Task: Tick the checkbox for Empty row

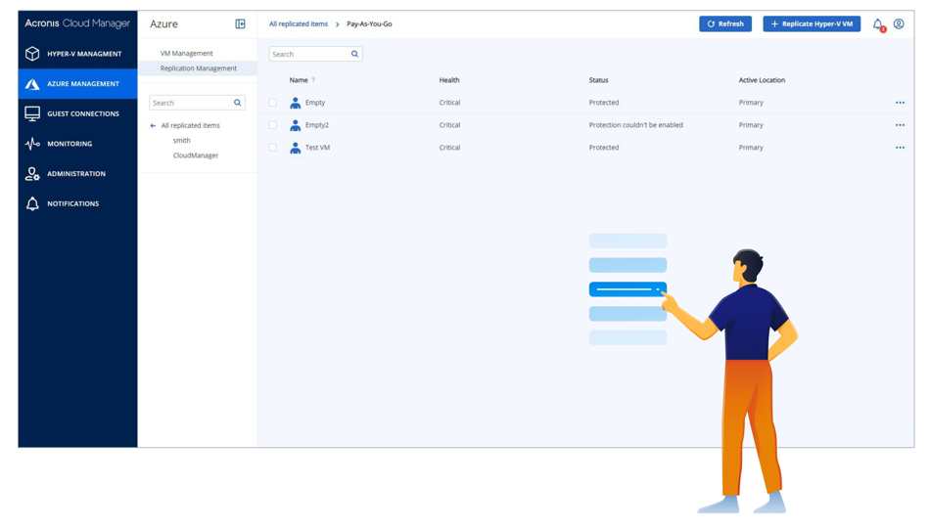Action: coord(273,103)
